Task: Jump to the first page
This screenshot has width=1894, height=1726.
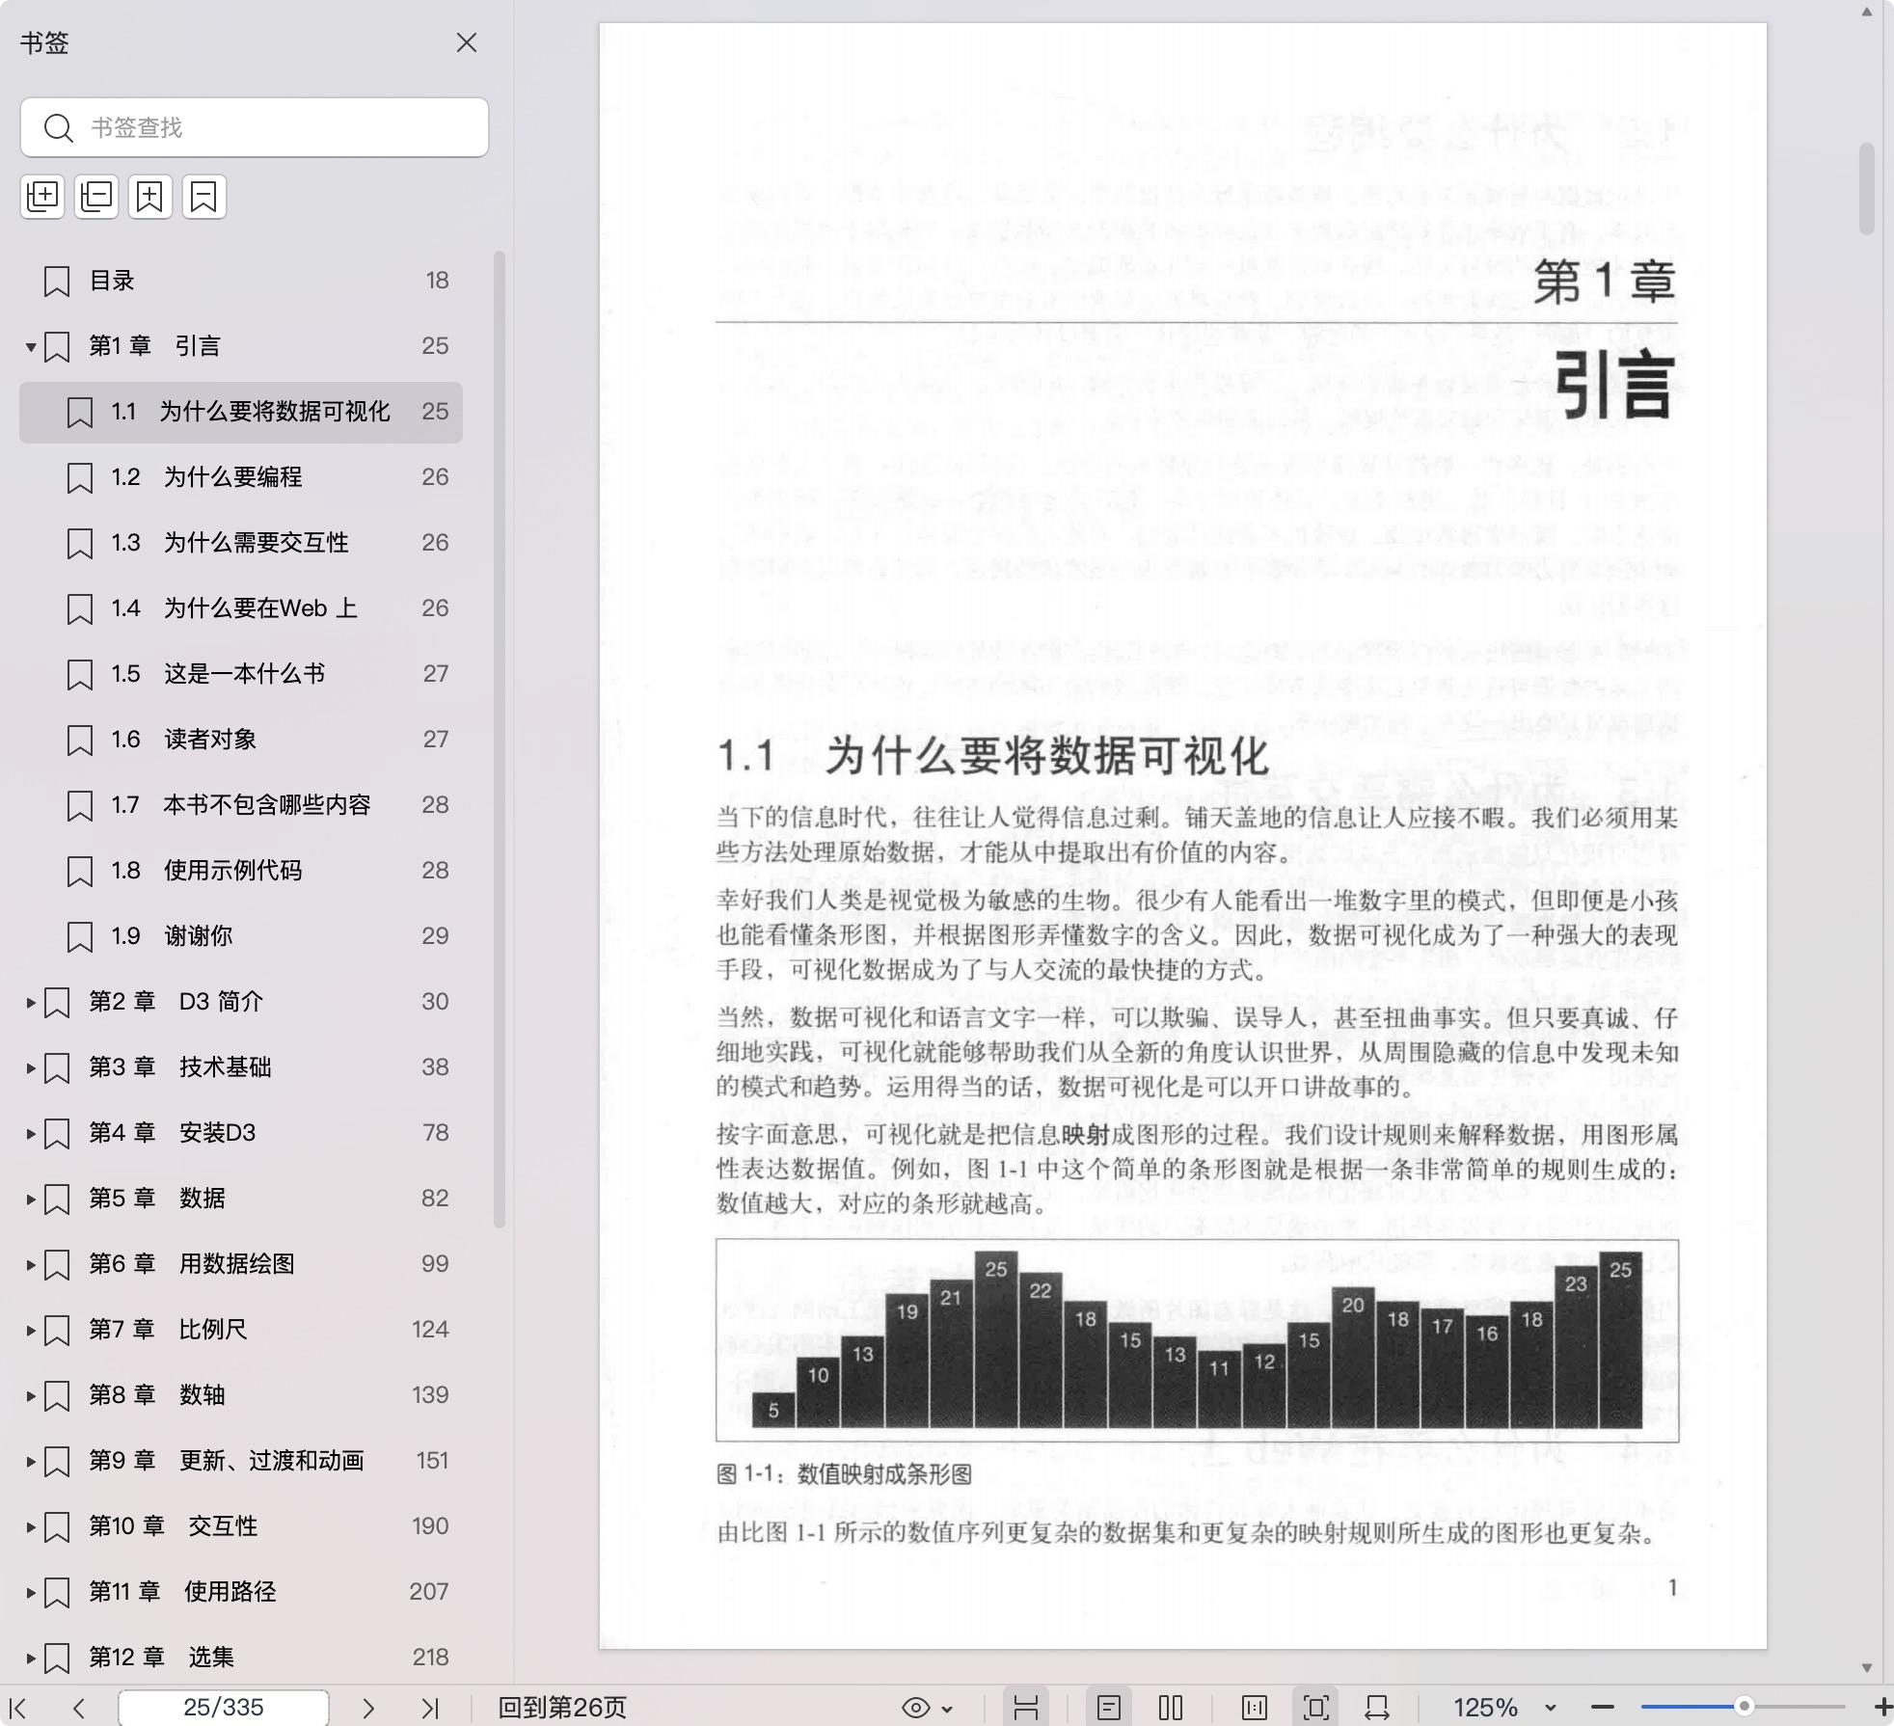Action: coord(17,1708)
